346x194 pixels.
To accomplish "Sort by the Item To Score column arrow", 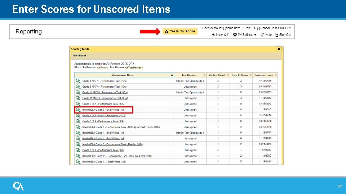I will pos(250,75).
